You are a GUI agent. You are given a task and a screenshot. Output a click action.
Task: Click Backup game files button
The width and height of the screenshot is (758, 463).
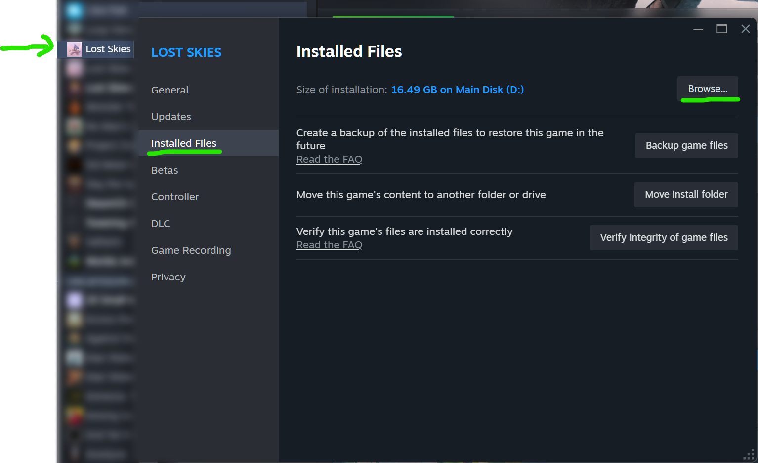[686, 145]
